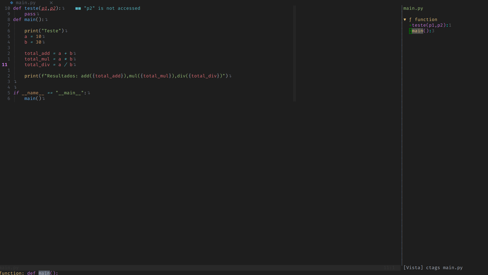The width and height of the screenshot is (488, 275).
Task: Click the Python logo icon on the main.py tab
Action: 11,3
